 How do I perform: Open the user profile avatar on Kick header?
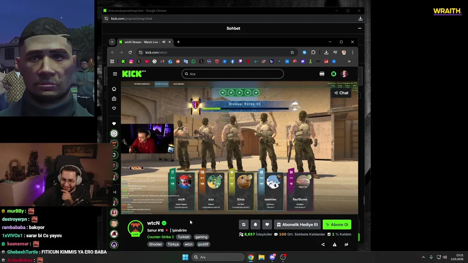tap(344, 74)
